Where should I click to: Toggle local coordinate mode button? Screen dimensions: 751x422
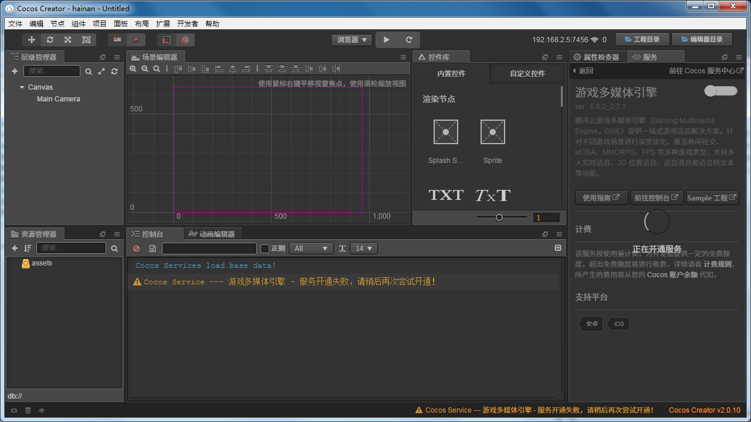pos(167,40)
